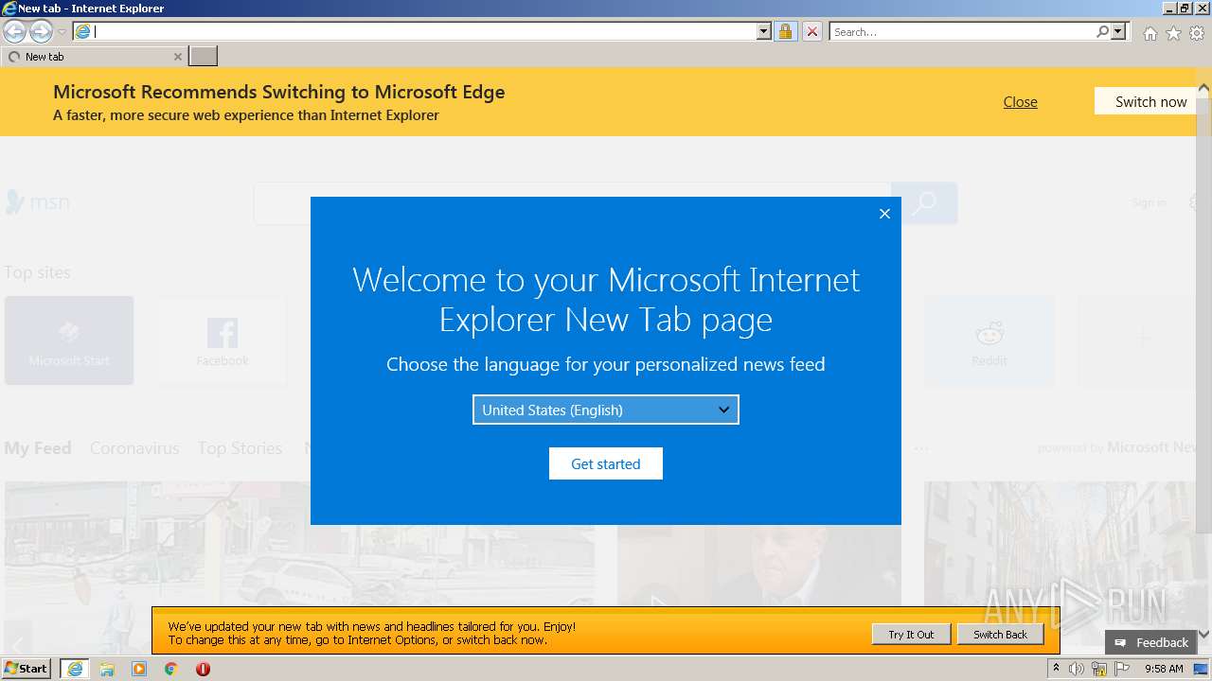Click the Action Center flag tray icon
1212x681 pixels.
1122,669
